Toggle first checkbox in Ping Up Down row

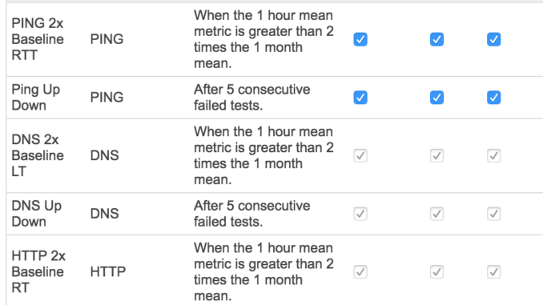[360, 98]
